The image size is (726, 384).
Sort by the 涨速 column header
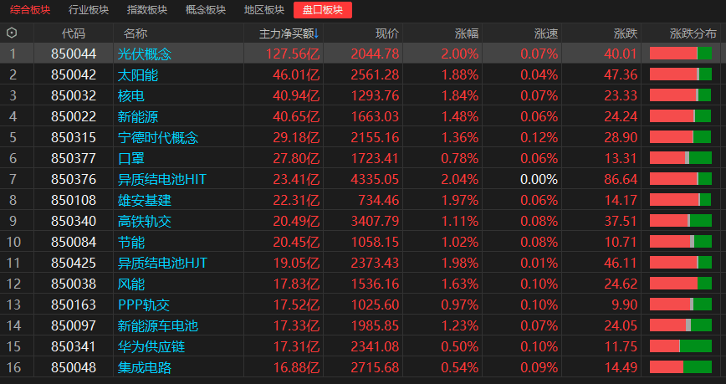pyautogui.click(x=546, y=33)
